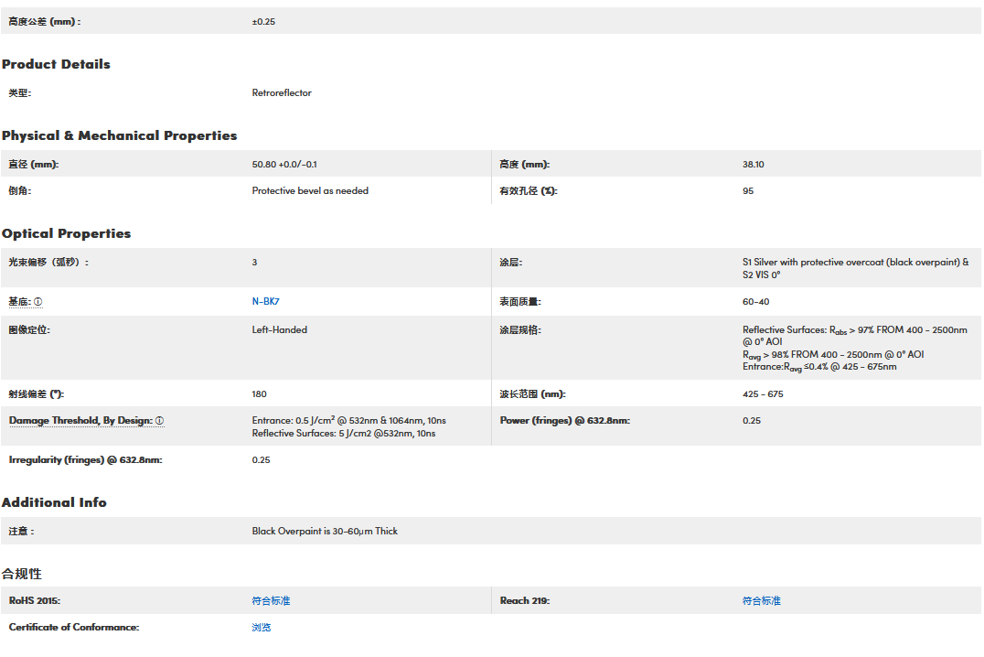Click the 合规性 section heading
The height and width of the screenshot is (657, 984).
[x=22, y=574]
